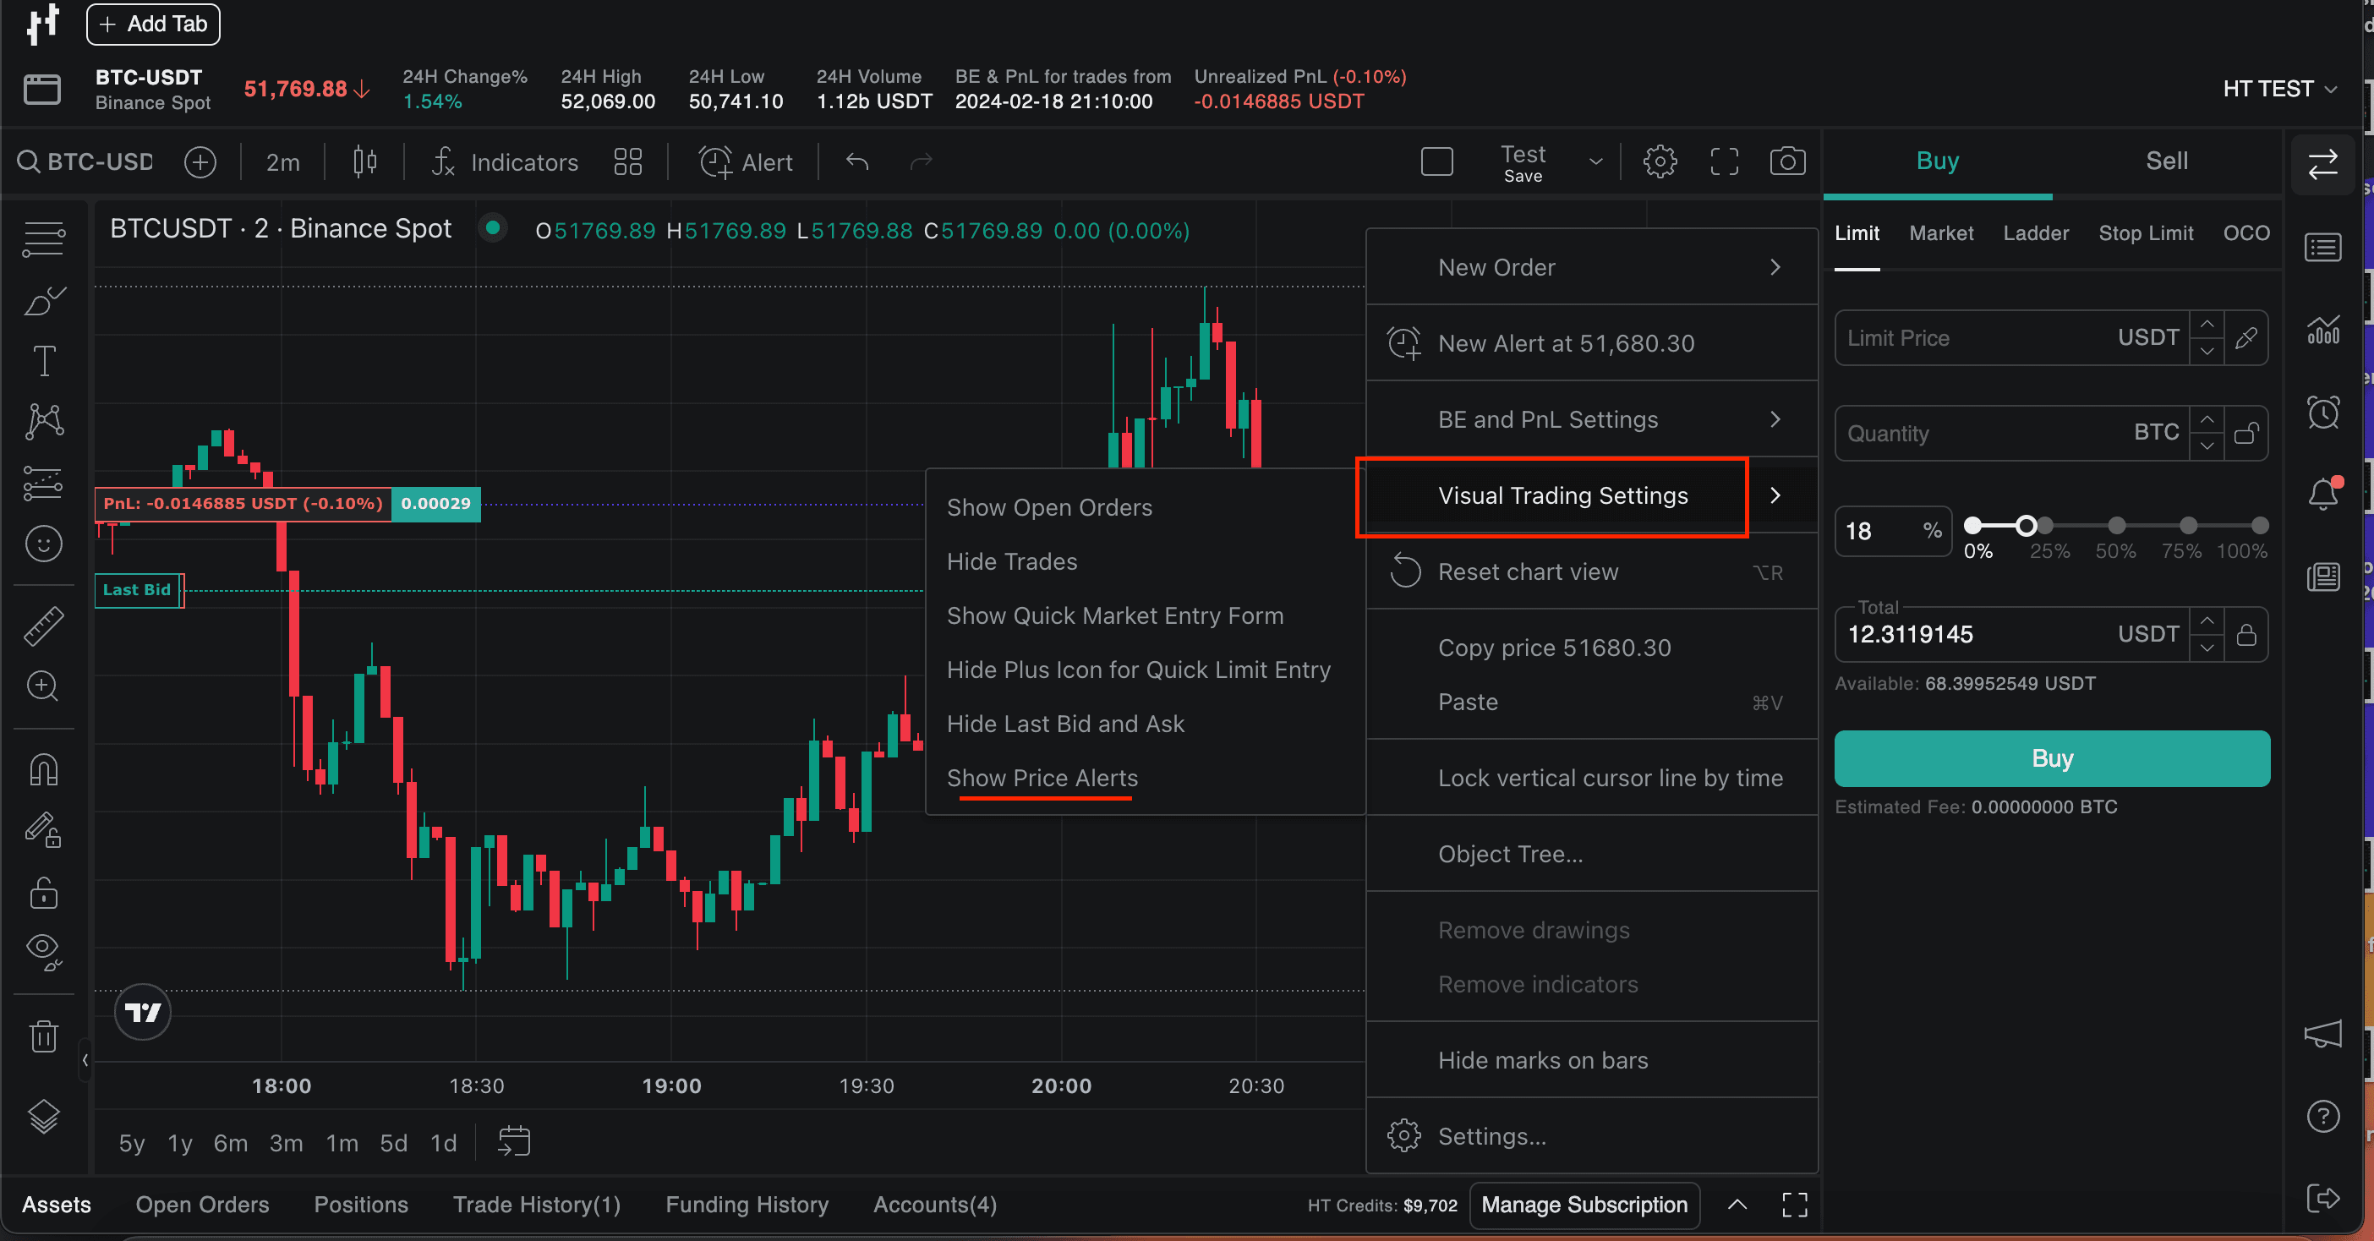Collapse left drawing toolbar arrow
Viewport: 2374px width, 1241px height.
(85, 1059)
